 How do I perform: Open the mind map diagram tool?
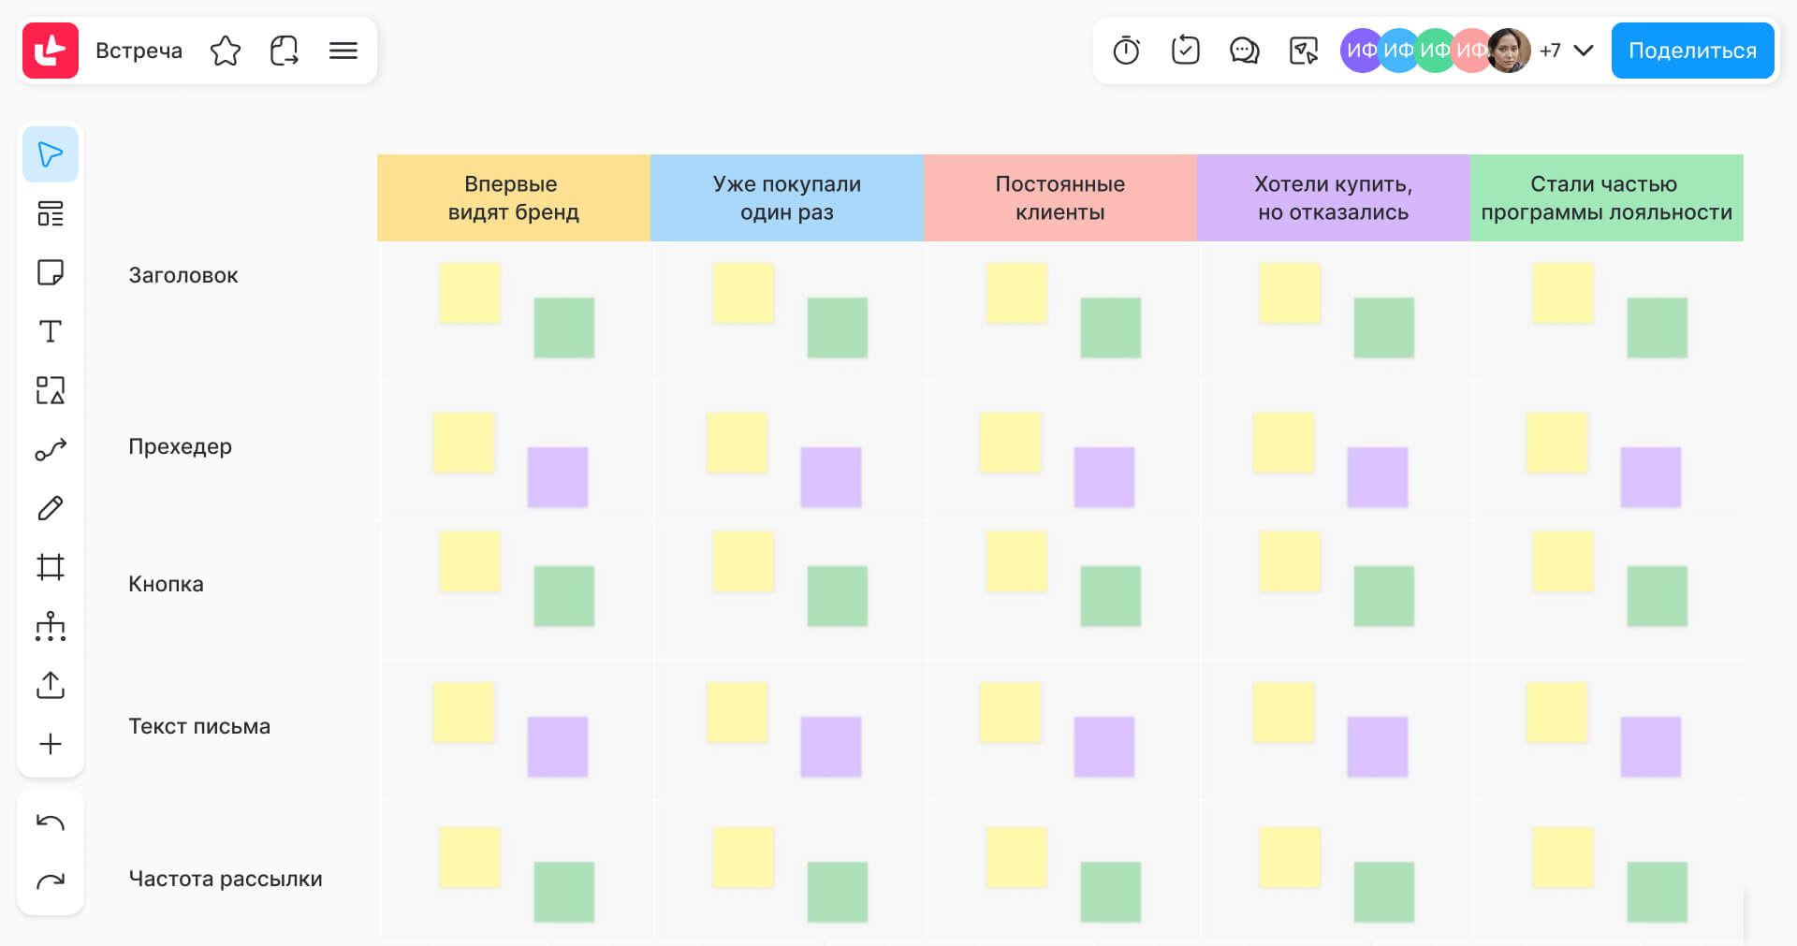point(51,626)
